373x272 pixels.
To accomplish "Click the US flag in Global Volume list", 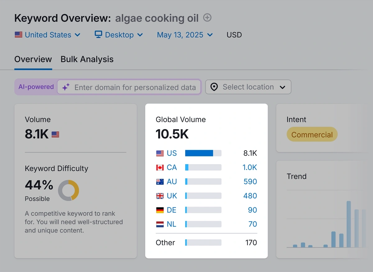I will 160,153.
